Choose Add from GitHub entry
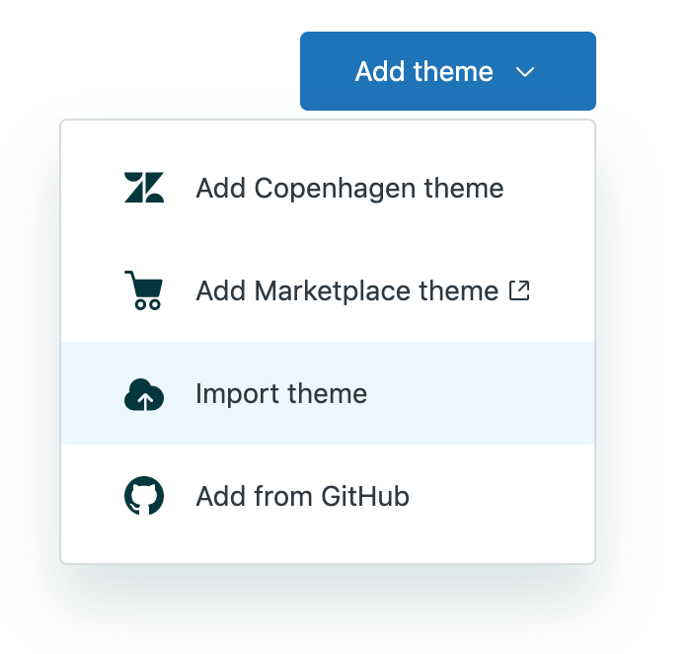The height and width of the screenshot is (654, 693). 328,496
